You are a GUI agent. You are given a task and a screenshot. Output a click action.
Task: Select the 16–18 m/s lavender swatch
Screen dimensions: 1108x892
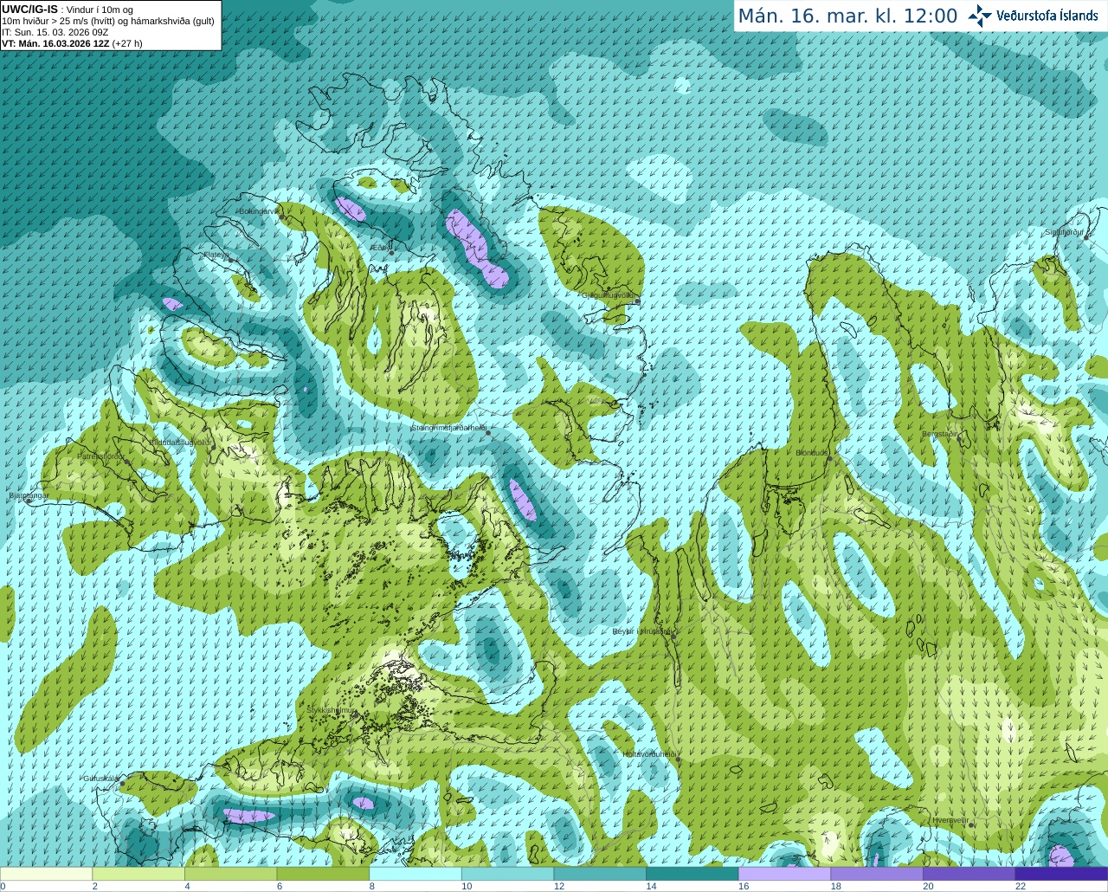tap(784, 874)
